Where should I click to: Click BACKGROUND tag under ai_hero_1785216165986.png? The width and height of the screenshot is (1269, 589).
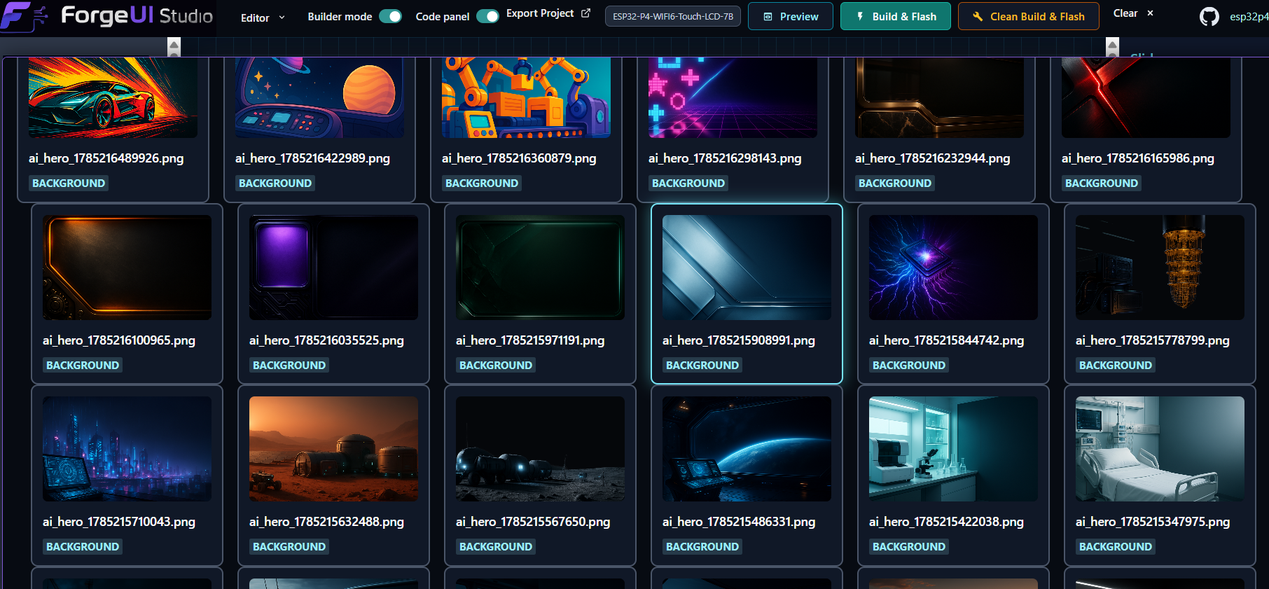point(1102,183)
